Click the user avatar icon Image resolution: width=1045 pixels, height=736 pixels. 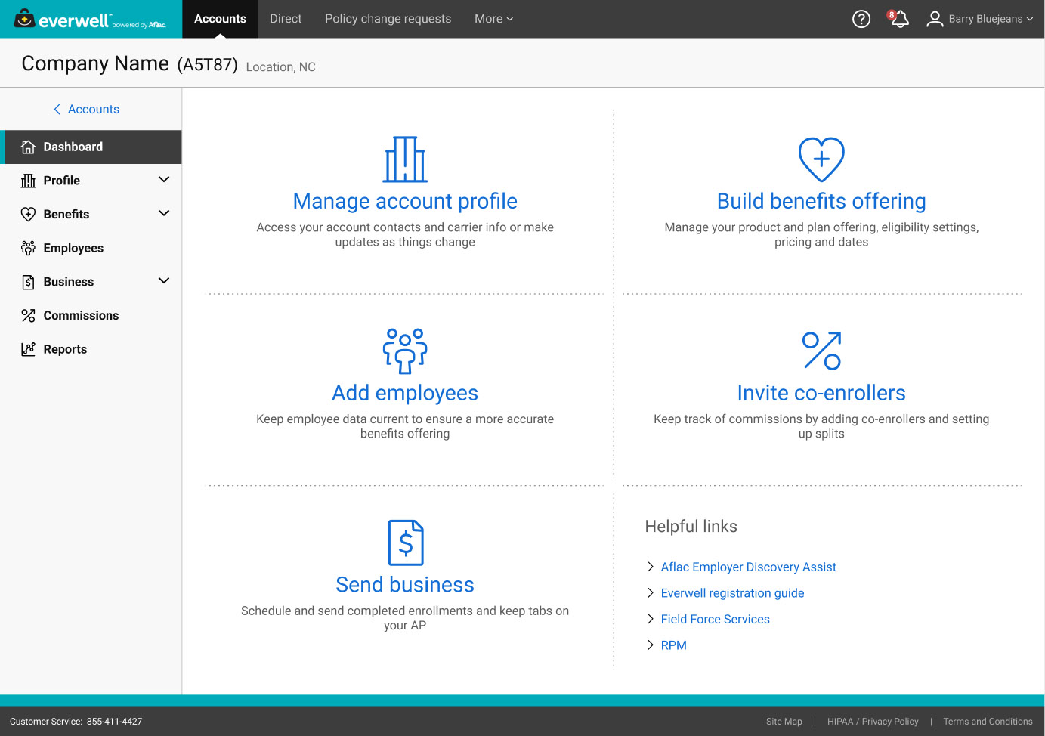click(x=935, y=19)
